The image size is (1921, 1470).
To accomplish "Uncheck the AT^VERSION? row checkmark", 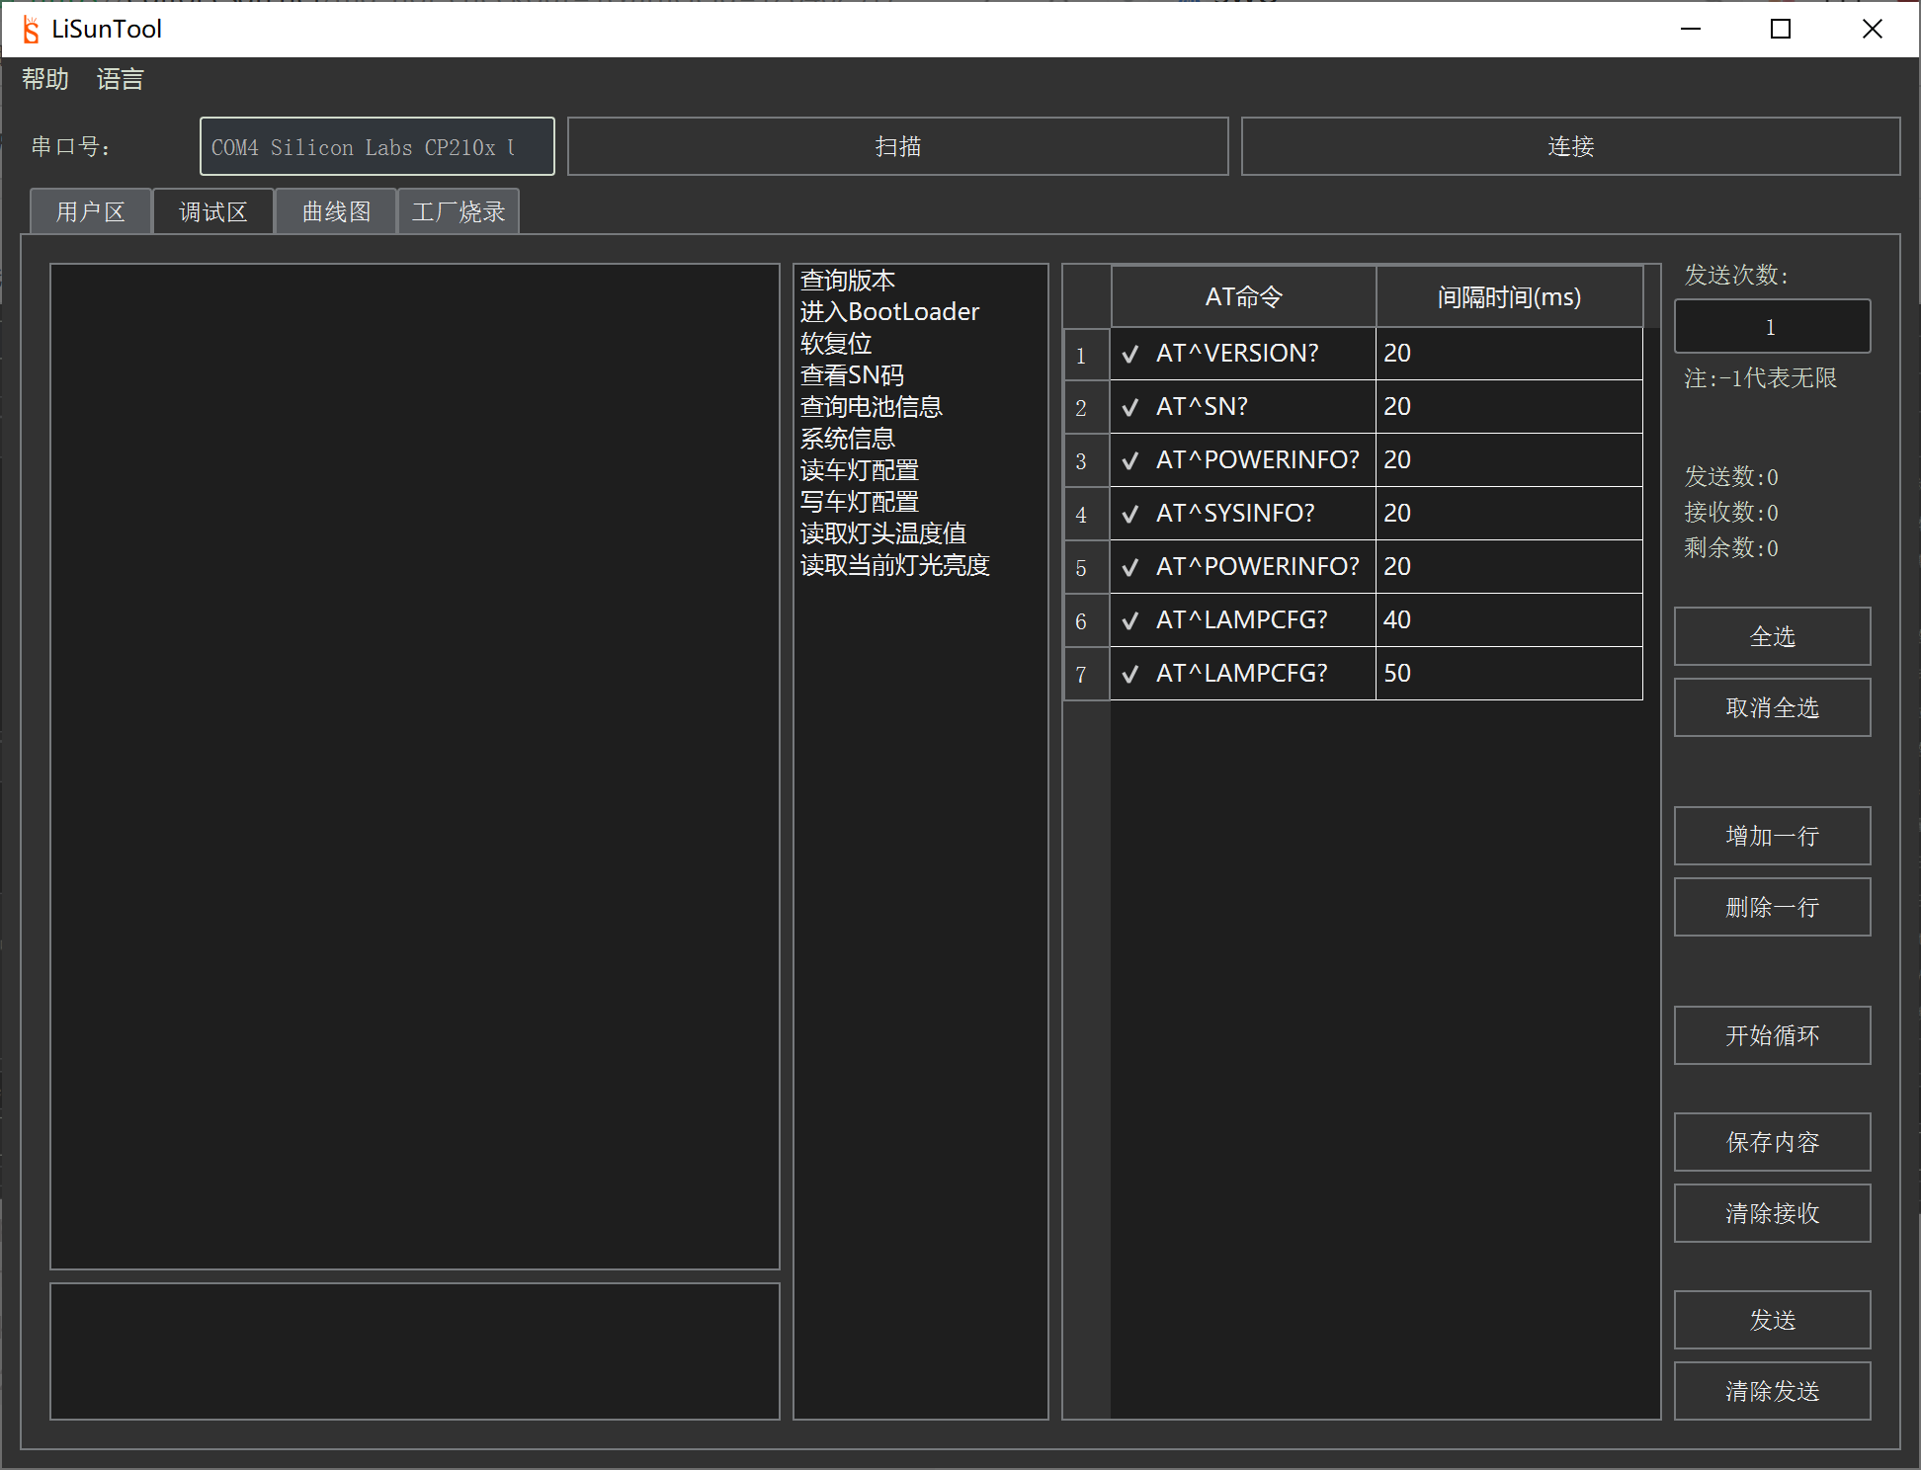I will 1130,354.
